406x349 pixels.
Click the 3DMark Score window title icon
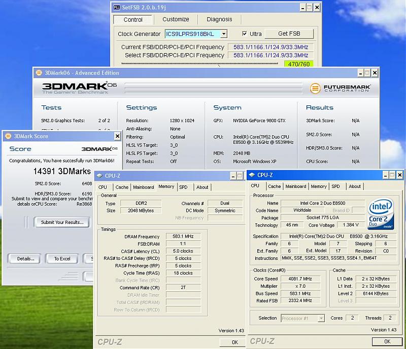(8, 136)
